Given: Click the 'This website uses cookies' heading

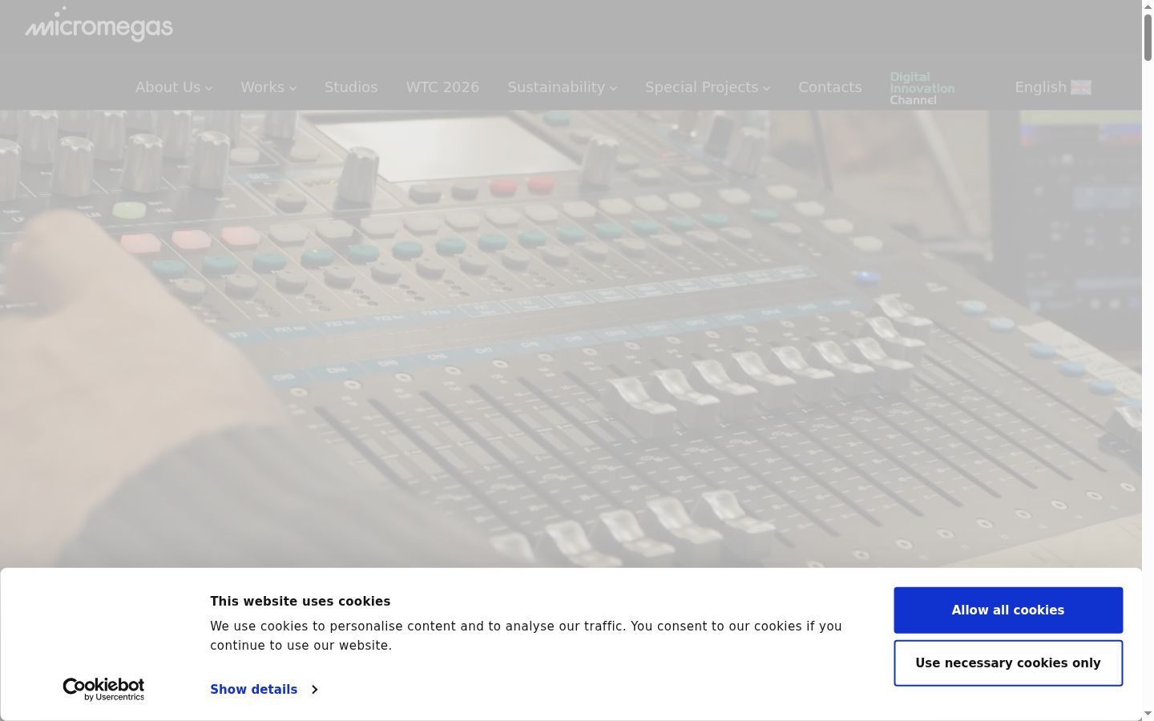Looking at the screenshot, I should [x=301, y=601].
